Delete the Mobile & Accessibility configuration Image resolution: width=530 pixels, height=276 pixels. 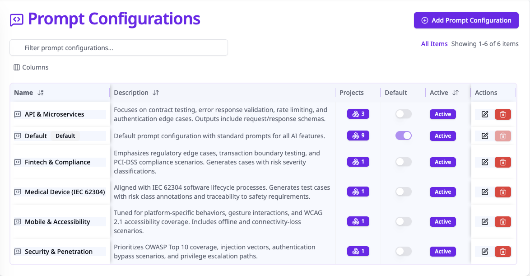point(503,222)
